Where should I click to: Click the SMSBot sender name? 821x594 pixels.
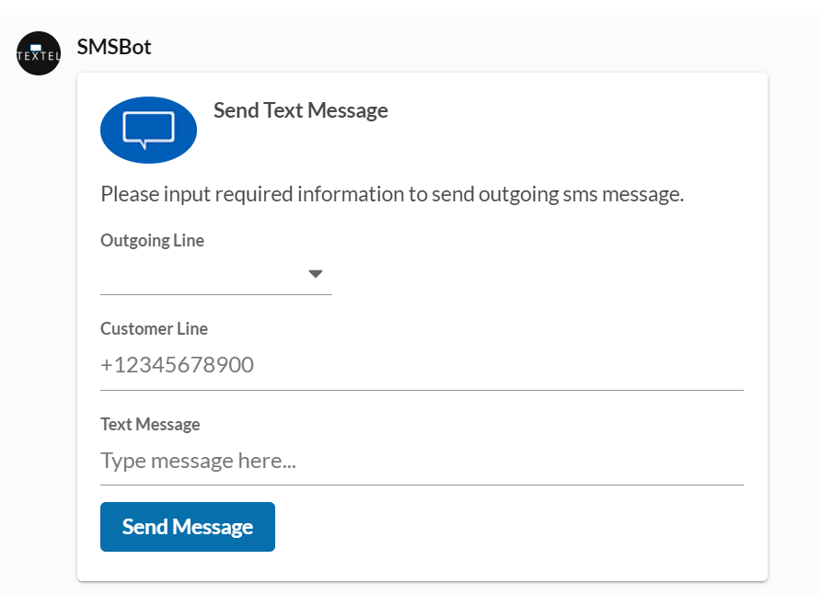coord(114,47)
